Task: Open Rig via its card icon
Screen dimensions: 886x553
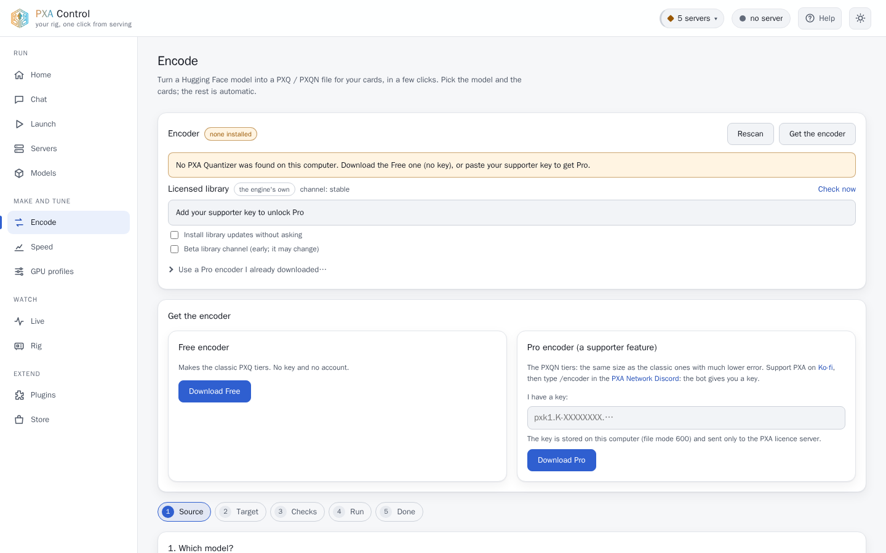Action: tap(19, 346)
